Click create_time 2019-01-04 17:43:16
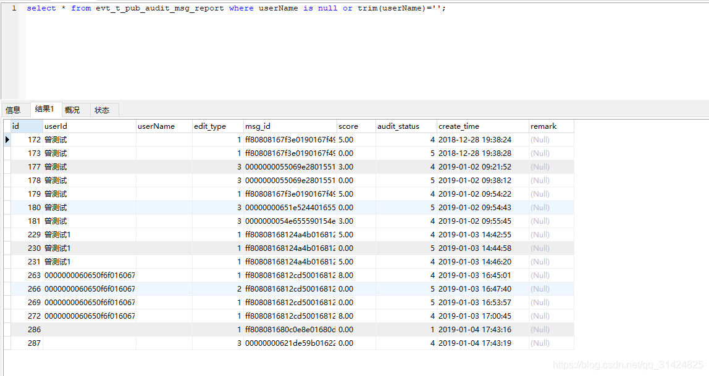709x376 pixels. coord(482,330)
